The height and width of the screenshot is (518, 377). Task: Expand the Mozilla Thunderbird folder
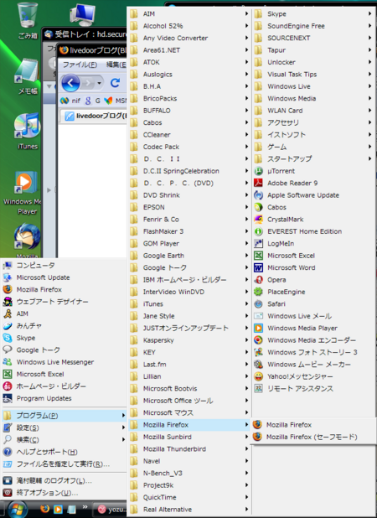coord(189,449)
